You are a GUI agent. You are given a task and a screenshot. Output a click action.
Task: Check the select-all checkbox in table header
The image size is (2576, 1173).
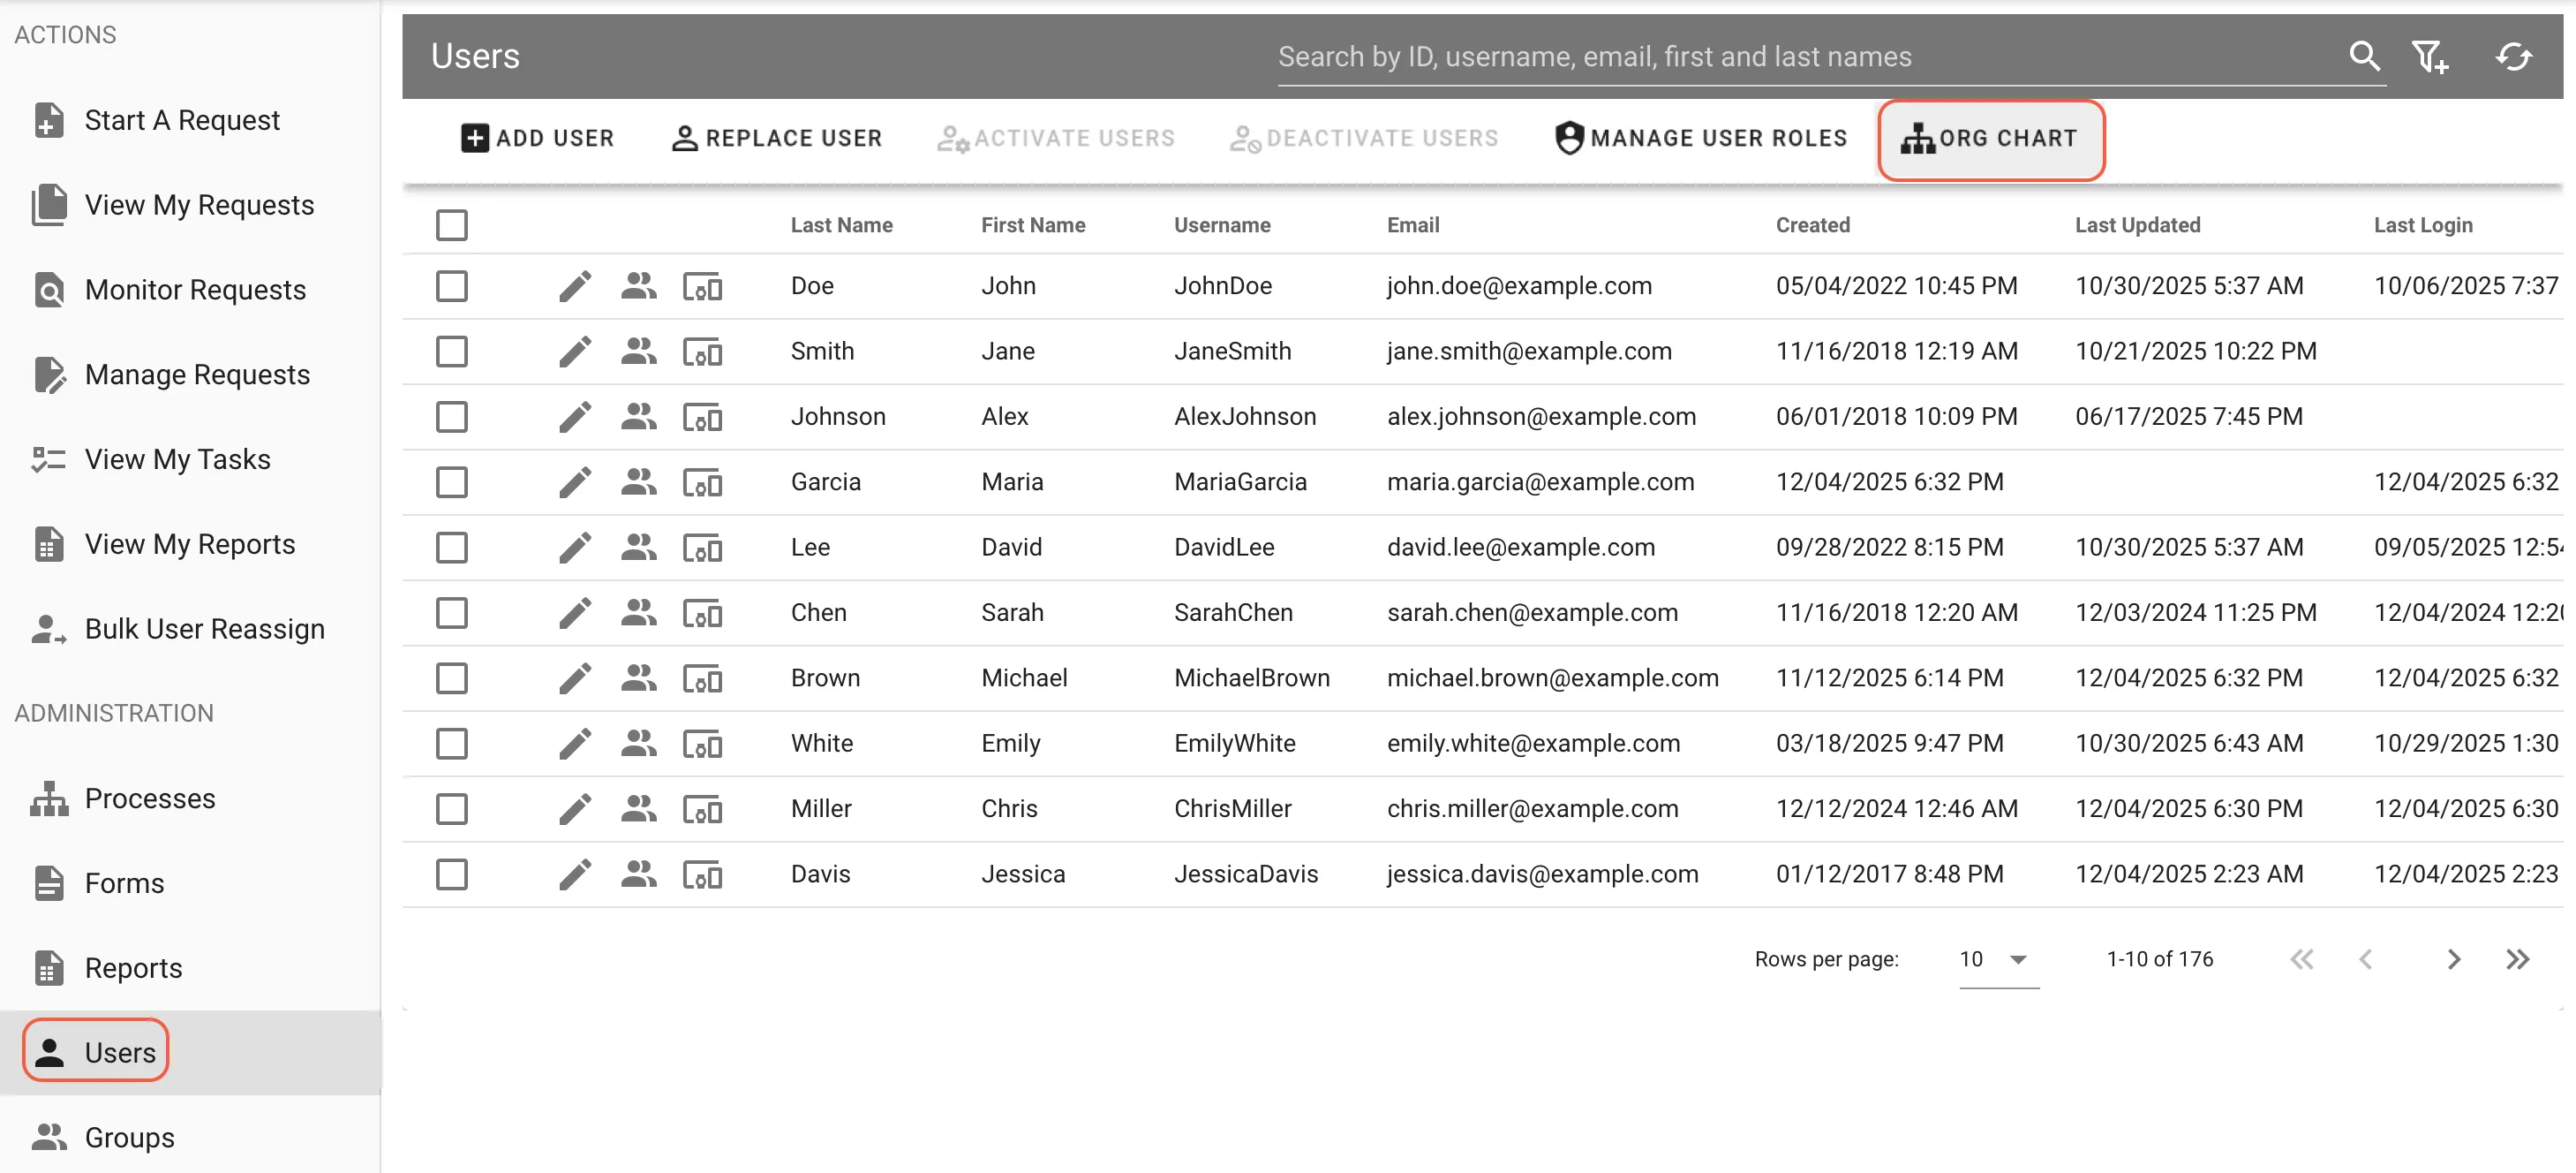point(452,225)
